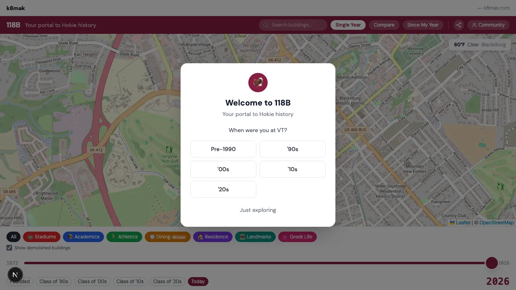Screen dimensions: 516x290
Task: Open the Leaflet attribution link
Action: 460,222
